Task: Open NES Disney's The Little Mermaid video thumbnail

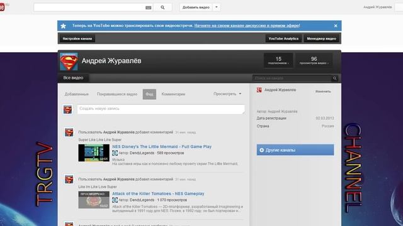Action: (x=94, y=153)
